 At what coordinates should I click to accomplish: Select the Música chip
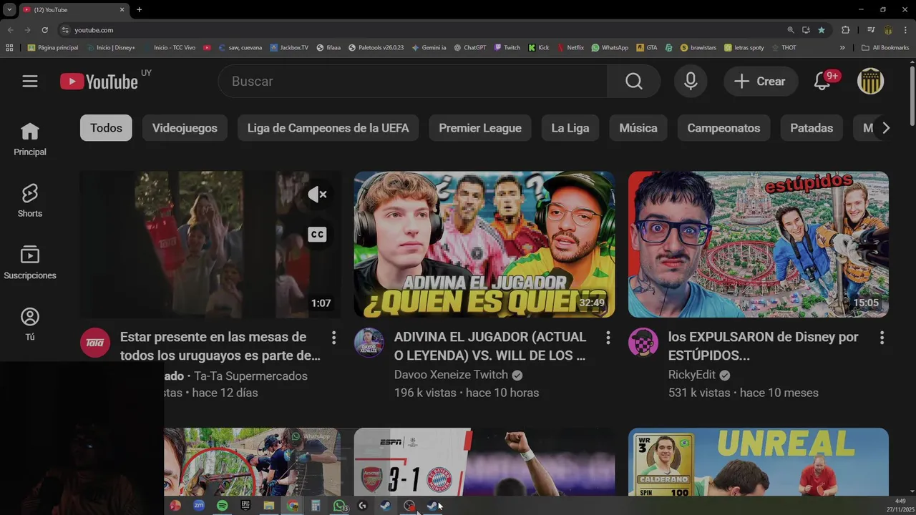[638, 128]
